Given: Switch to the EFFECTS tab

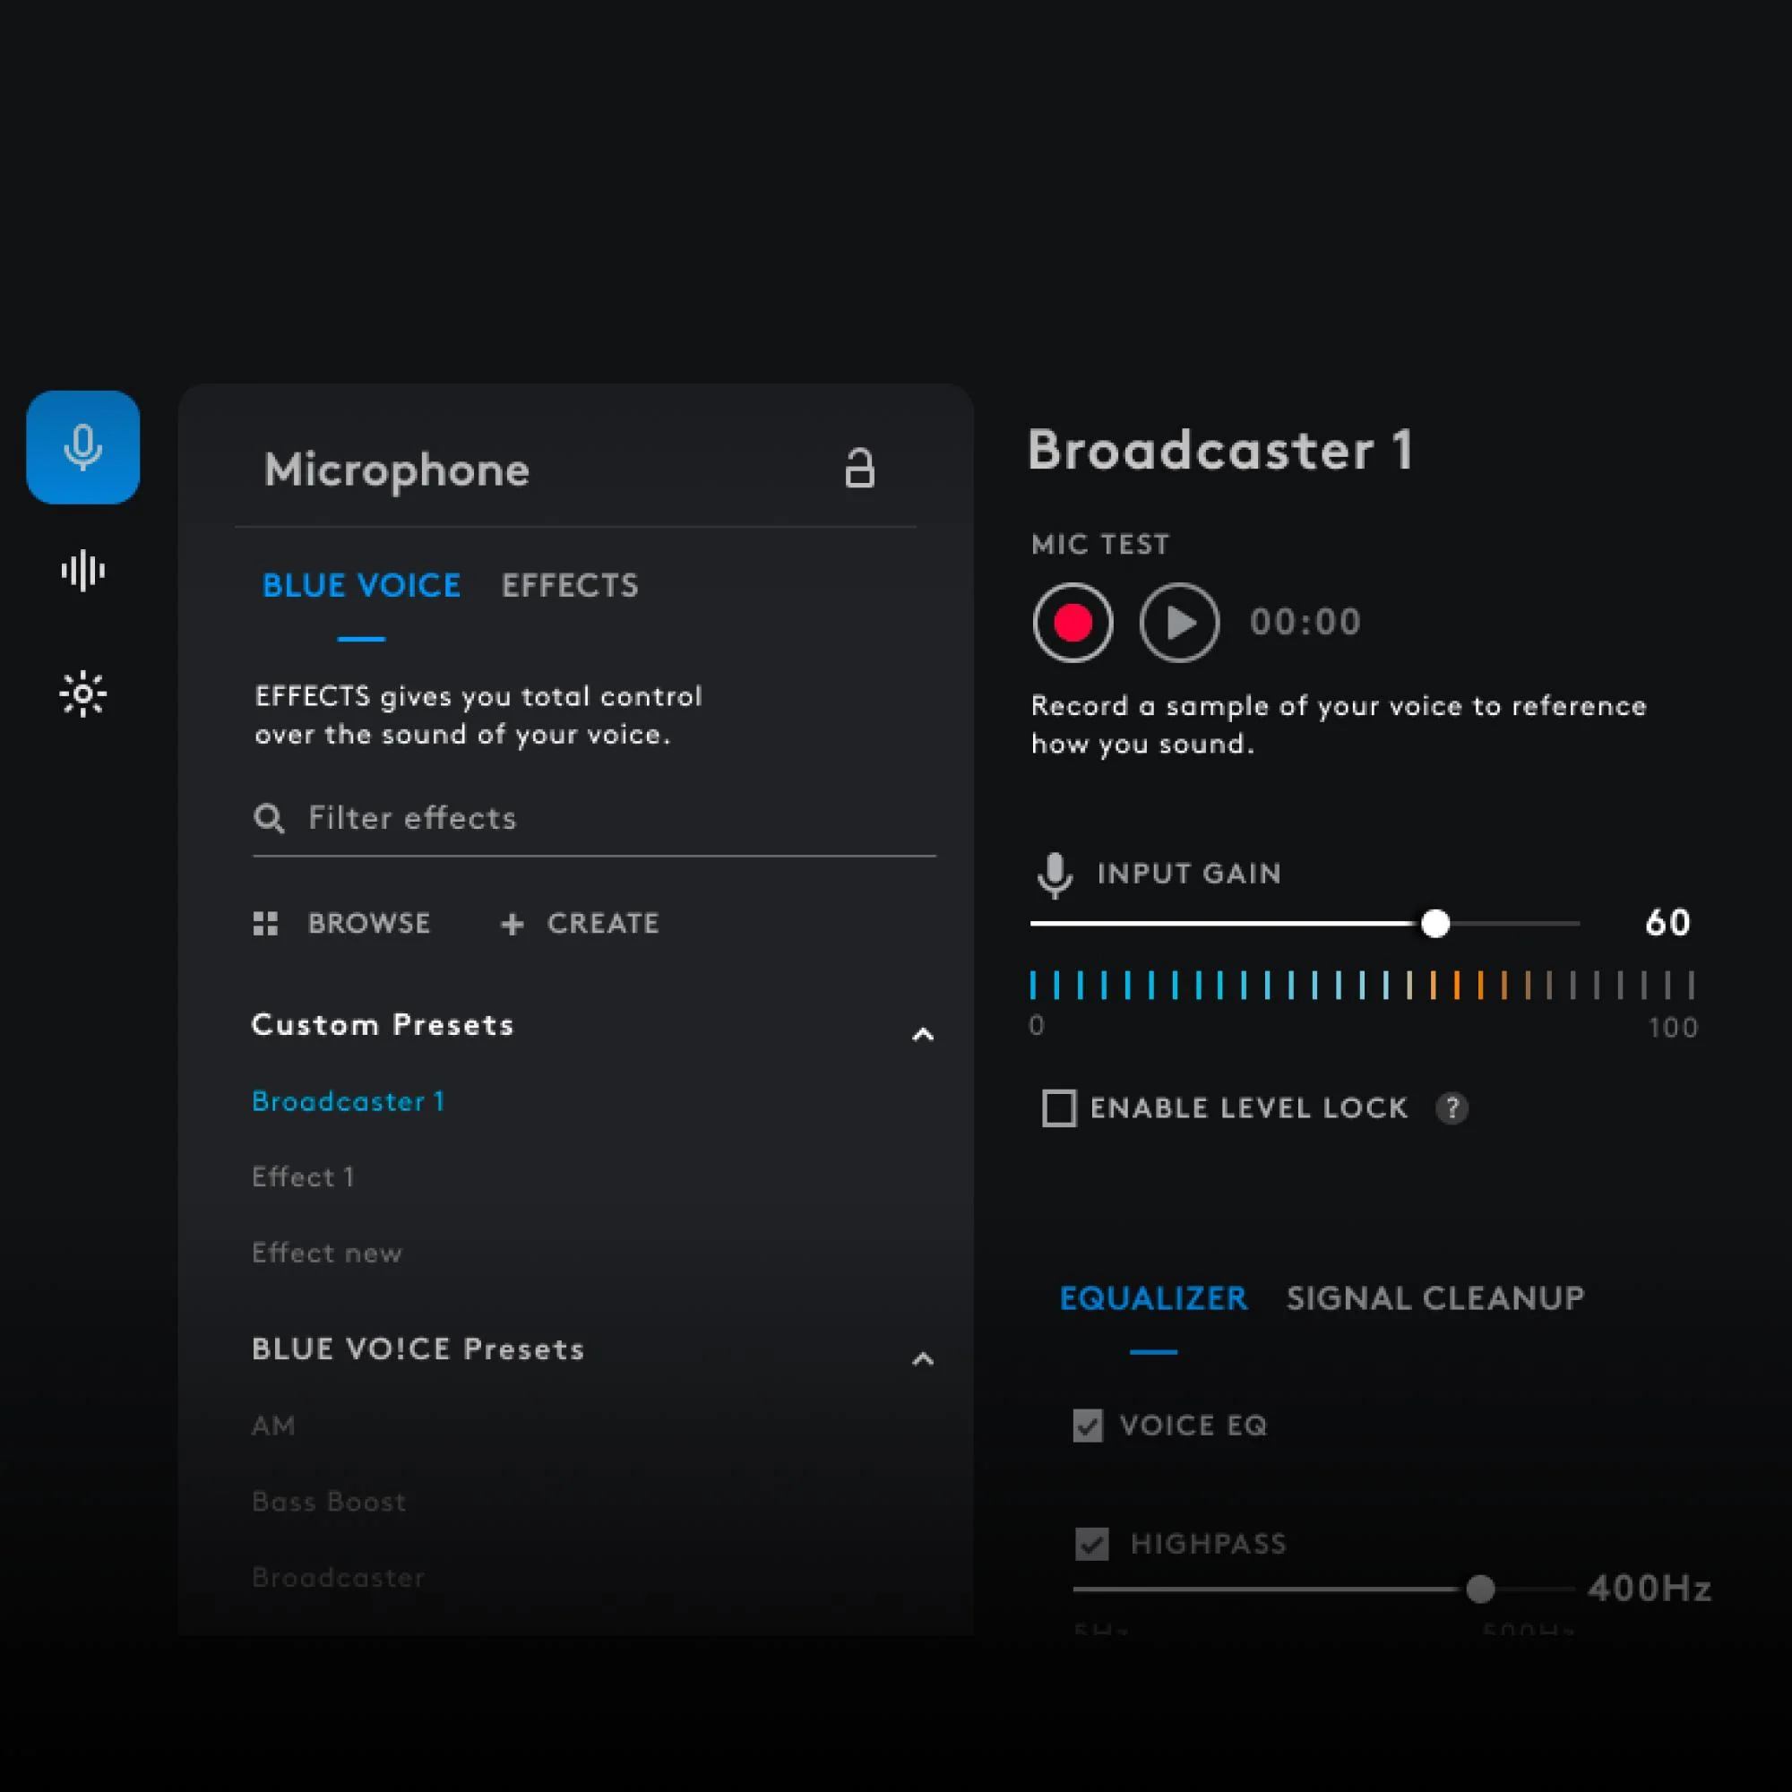Looking at the screenshot, I should point(570,585).
